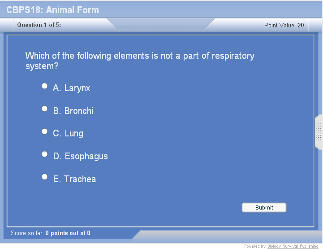This screenshot has width=323, height=249.
Task: Click the 'D. Esophagus' answer text
Action: tap(81, 157)
